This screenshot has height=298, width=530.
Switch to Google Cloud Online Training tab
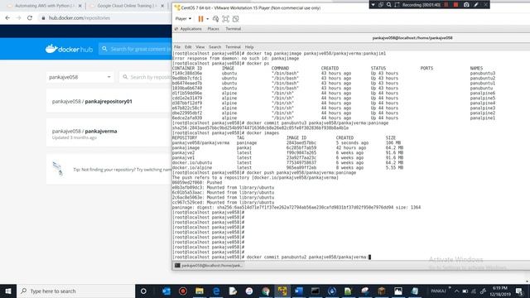pyautogui.click(x=126, y=6)
